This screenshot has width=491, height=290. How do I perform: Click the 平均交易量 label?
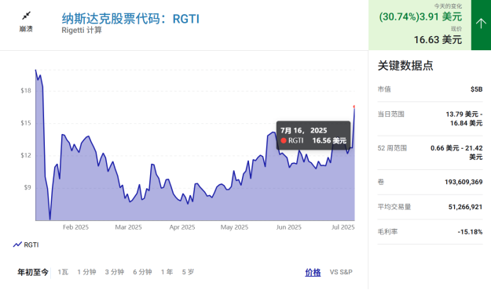click(394, 207)
